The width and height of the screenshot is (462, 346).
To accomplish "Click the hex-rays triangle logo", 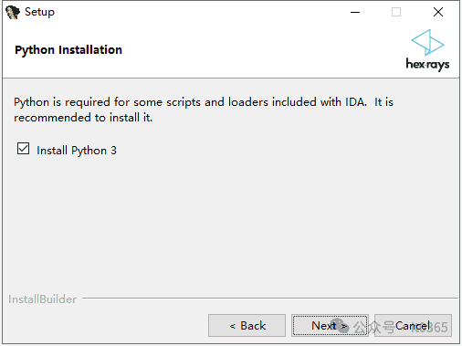I will 427,42.
